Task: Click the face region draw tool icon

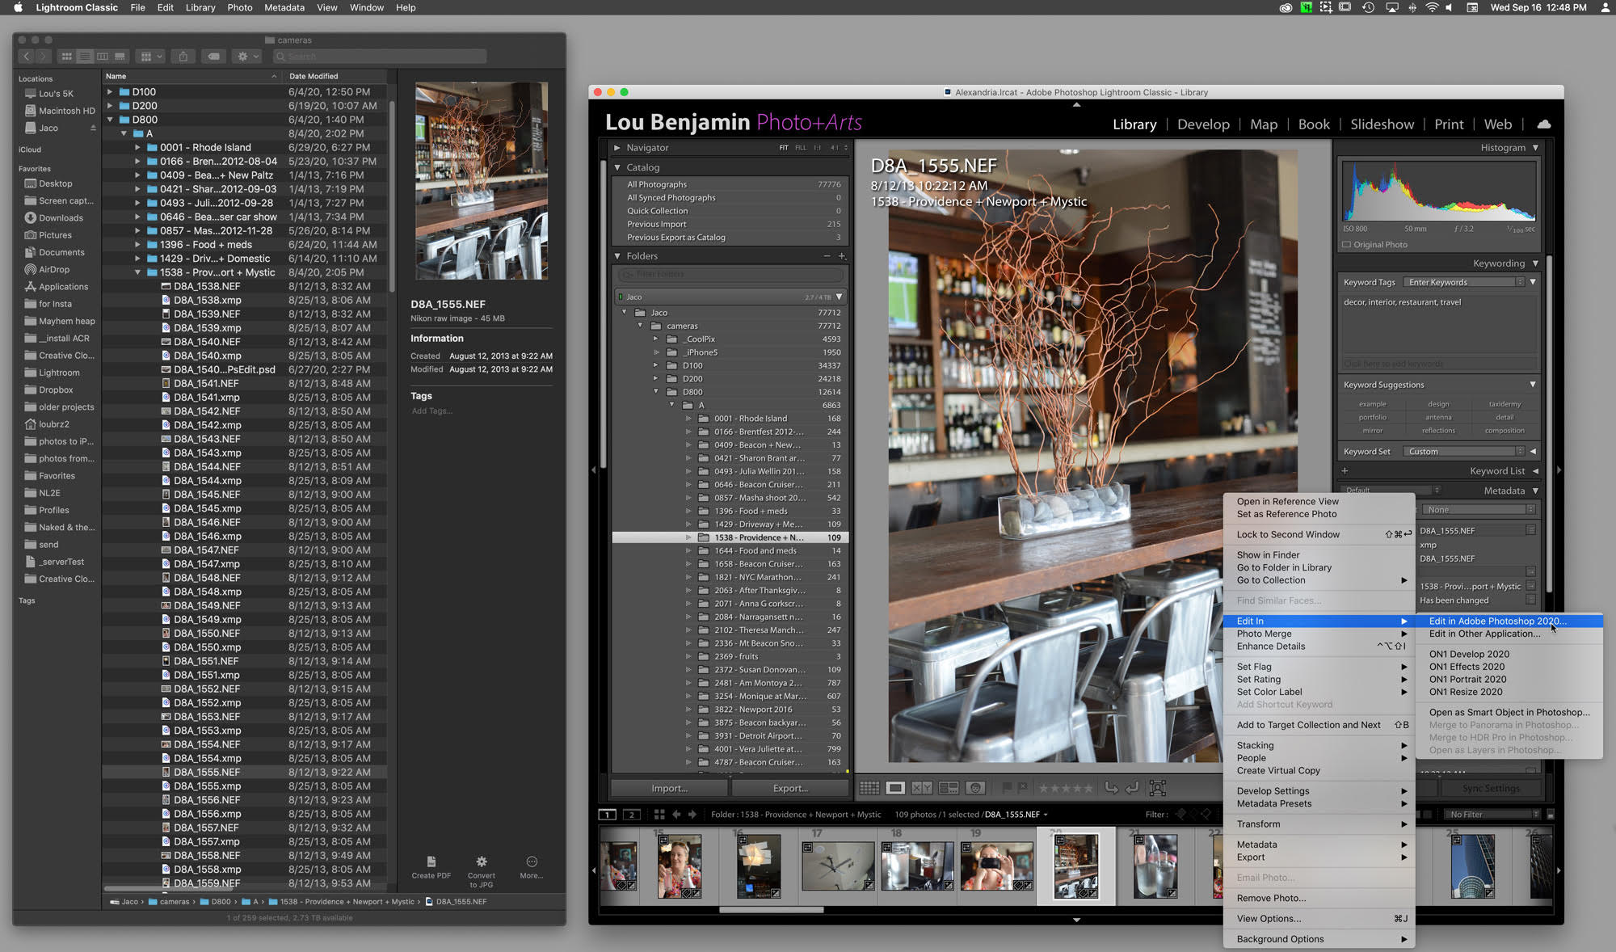Action: click(x=1158, y=788)
